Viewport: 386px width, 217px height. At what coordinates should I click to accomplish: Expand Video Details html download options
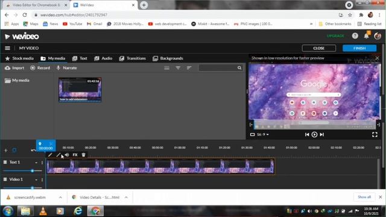point(126,197)
